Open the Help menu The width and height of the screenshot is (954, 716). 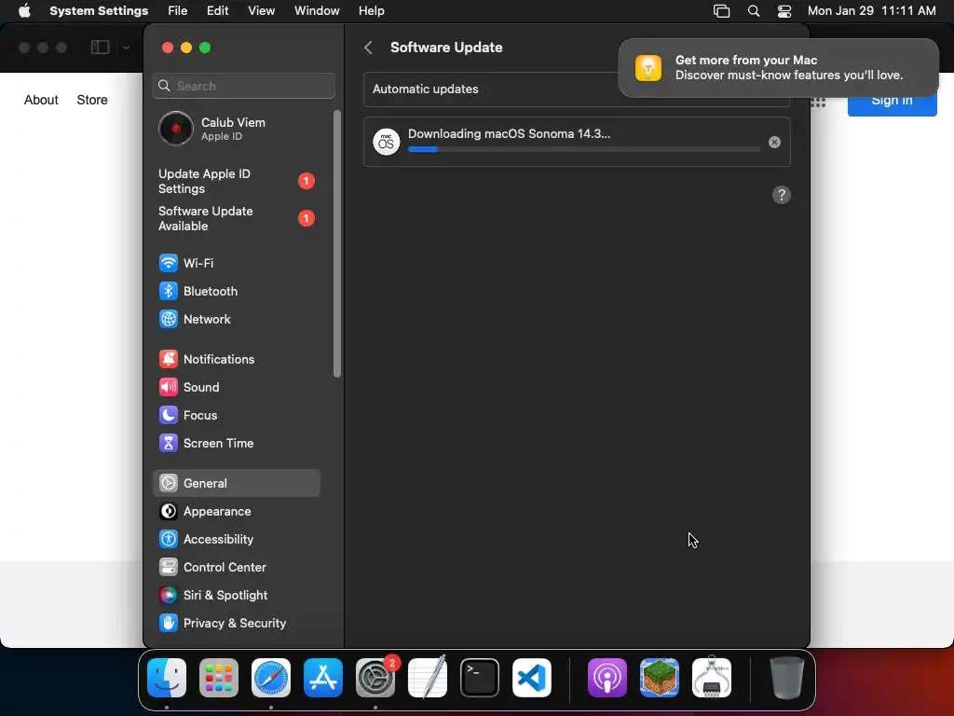click(x=371, y=11)
